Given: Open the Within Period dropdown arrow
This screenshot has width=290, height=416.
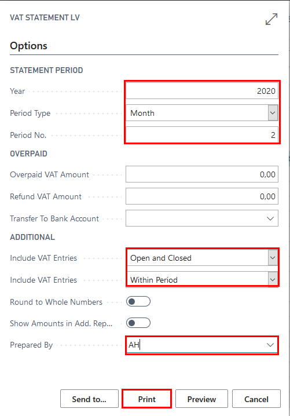Looking at the screenshot, I should click(273, 280).
